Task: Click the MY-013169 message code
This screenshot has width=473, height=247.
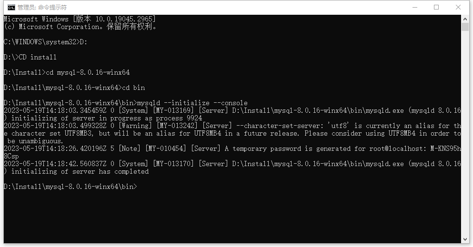Action: coord(173,110)
